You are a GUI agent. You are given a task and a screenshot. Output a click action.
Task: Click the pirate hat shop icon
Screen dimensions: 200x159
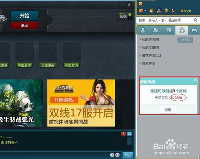pyautogui.click(x=159, y=10)
